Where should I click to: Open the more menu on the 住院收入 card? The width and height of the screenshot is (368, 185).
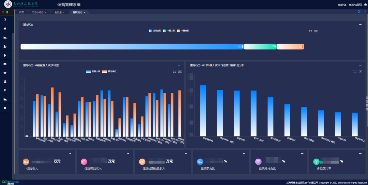tap(70, 153)
